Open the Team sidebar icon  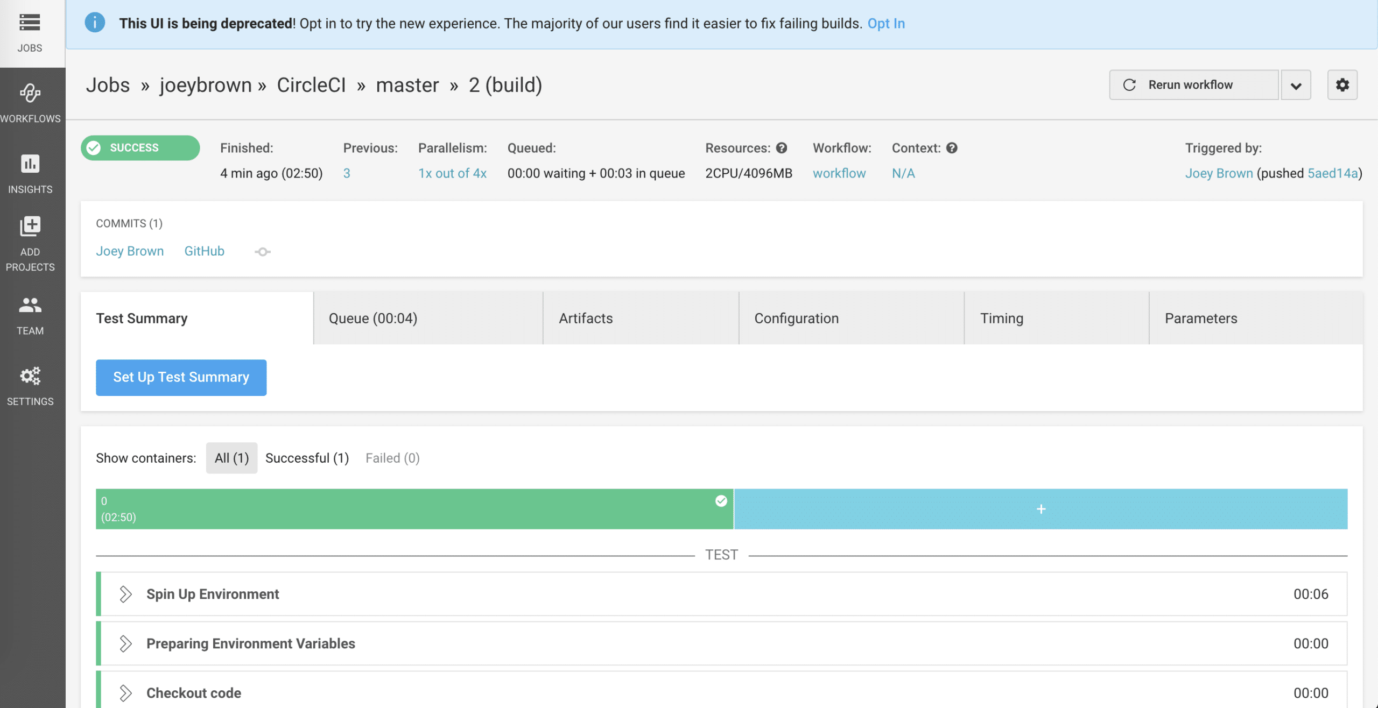(x=30, y=306)
